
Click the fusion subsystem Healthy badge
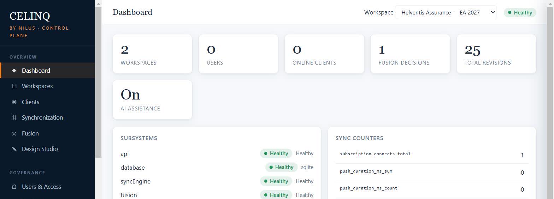tap(276, 195)
